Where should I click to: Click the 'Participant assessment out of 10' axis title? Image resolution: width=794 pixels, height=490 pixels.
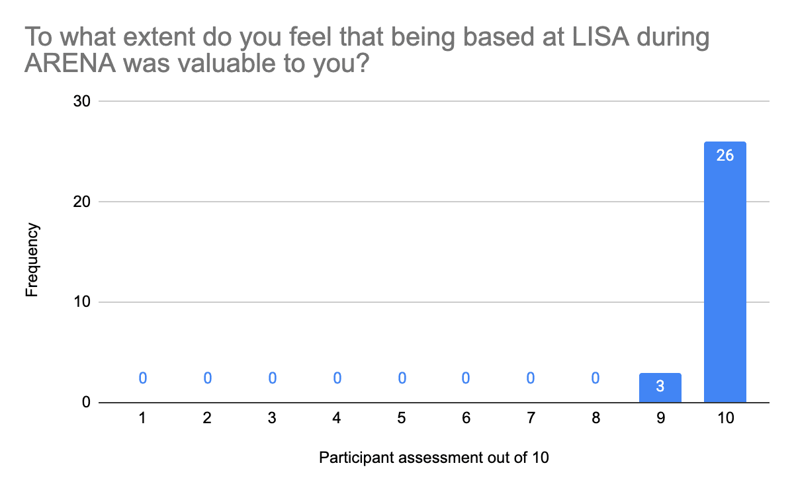pos(434,458)
